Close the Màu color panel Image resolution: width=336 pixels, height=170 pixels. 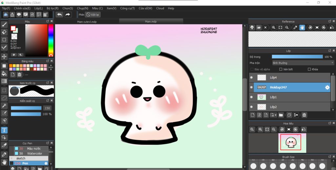(x=52, y=21)
